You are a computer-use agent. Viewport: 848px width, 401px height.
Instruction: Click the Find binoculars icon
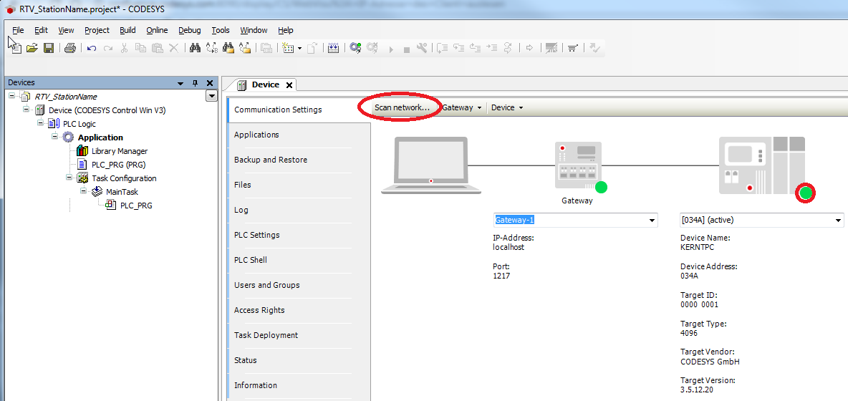click(194, 48)
